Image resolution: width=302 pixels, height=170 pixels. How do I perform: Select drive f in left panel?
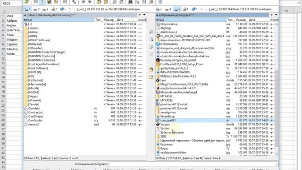click(x=54, y=9)
